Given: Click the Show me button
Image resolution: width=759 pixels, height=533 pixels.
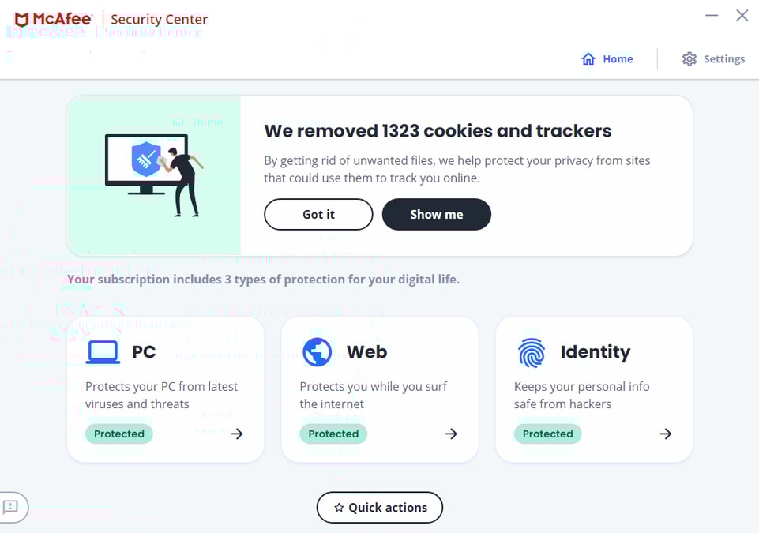Looking at the screenshot, I should (x=436, y=214).
